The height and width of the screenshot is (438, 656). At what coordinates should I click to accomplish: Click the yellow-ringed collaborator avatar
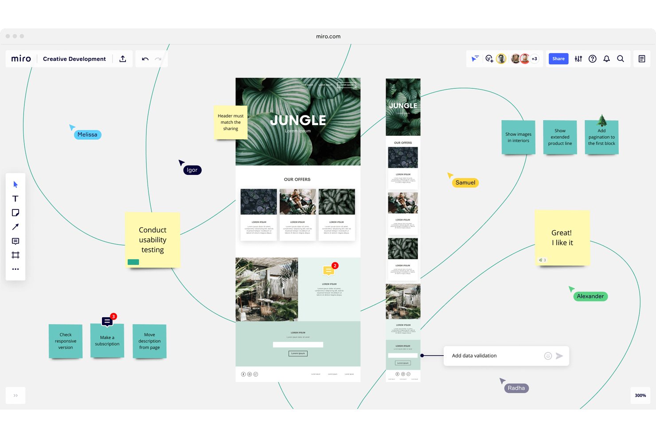(x=501, y=59)
